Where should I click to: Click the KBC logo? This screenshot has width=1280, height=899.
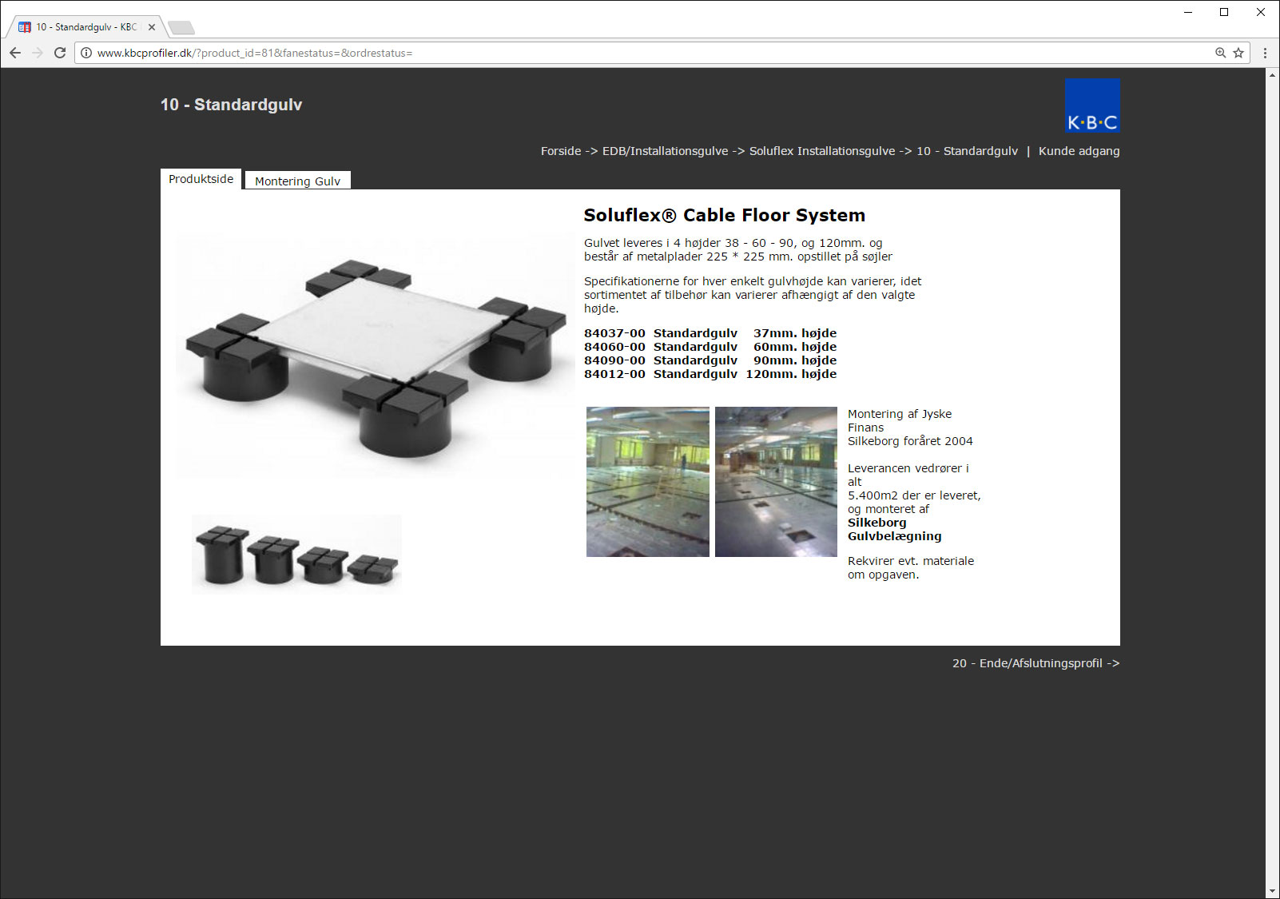pos(1092,105)
